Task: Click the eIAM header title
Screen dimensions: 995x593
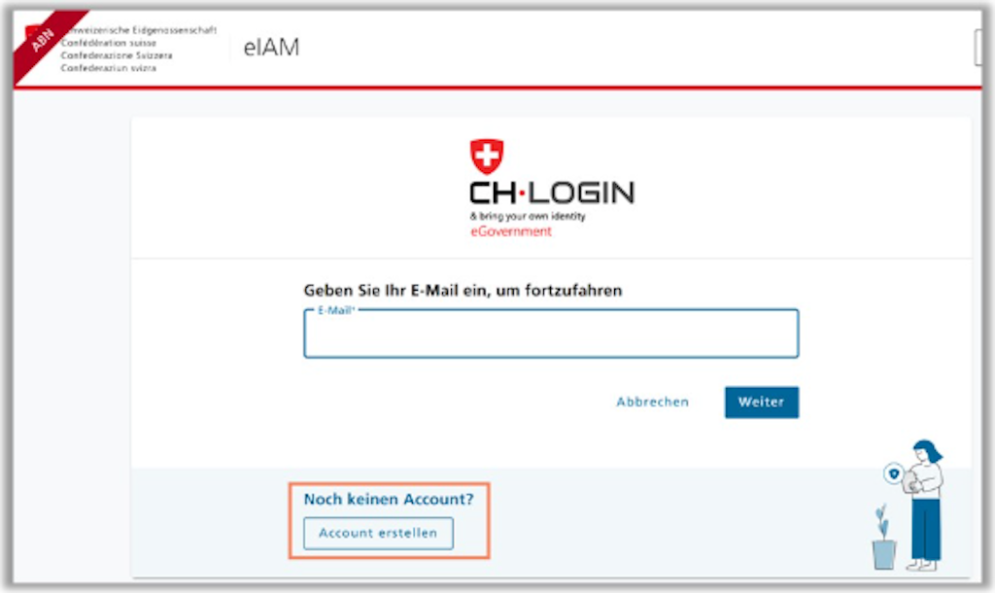Action: coord(271,47)
